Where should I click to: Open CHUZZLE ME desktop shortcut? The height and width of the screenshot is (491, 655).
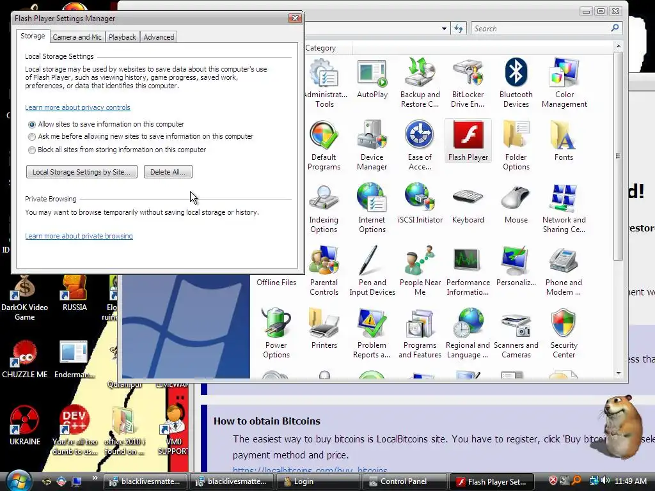point(25,360)
